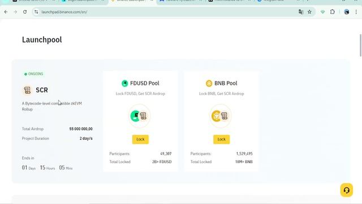Click the Launchpool heading

pyautogui.click(x=42, y=40)
